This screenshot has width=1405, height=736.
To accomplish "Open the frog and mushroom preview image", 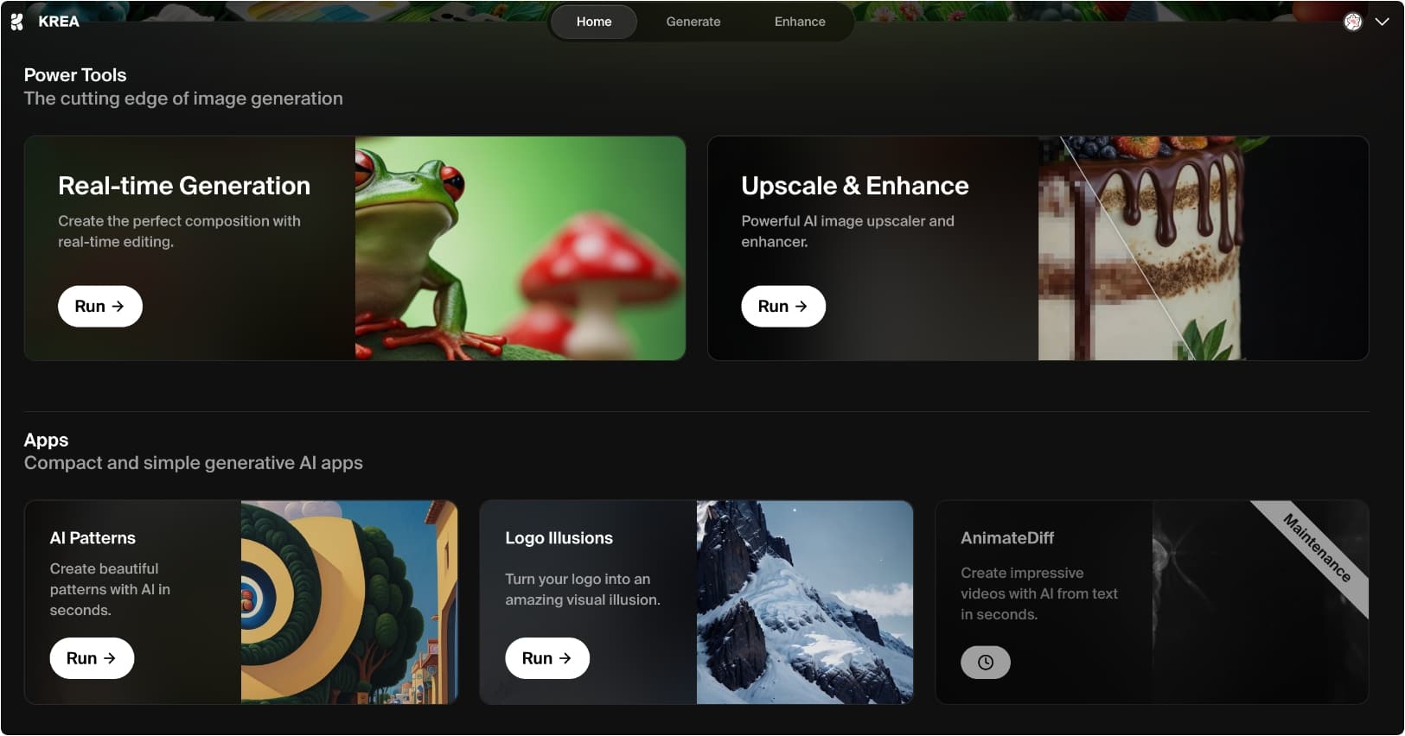I will [x=520, y=248].
